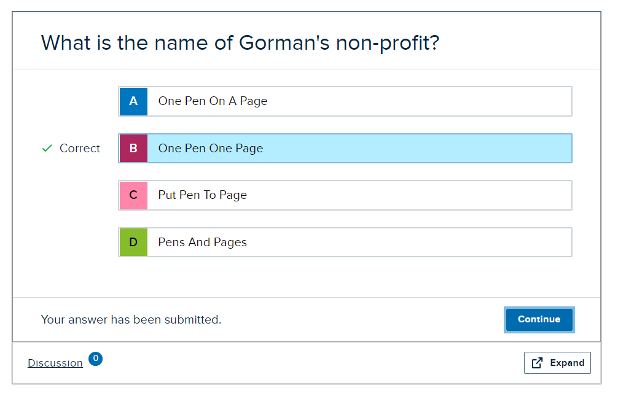626x404 pixels.
Task: Expand the question panel via Expand button
Action: (x=557, y=363)
